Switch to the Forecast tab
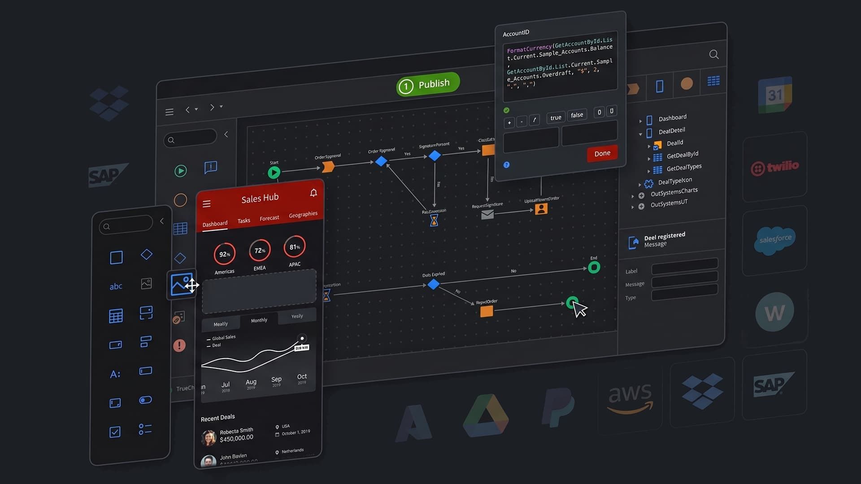Screen dimensions: 861x484 click(269, 218)
